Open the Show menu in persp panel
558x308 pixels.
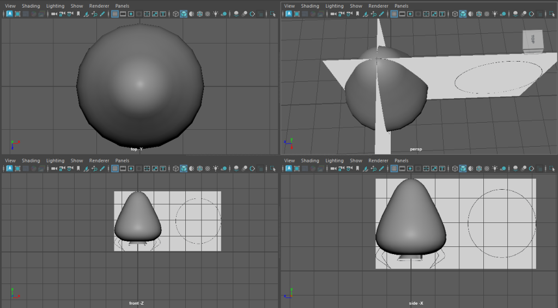356,6
